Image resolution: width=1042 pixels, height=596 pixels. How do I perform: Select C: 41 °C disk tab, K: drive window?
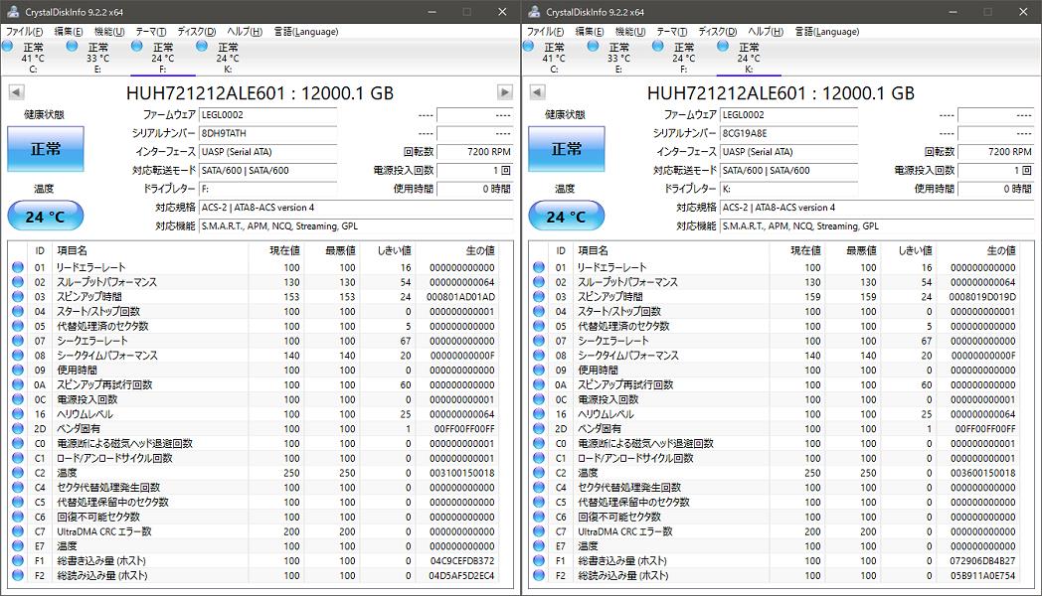pyautogui.click(x=554, y=57)
